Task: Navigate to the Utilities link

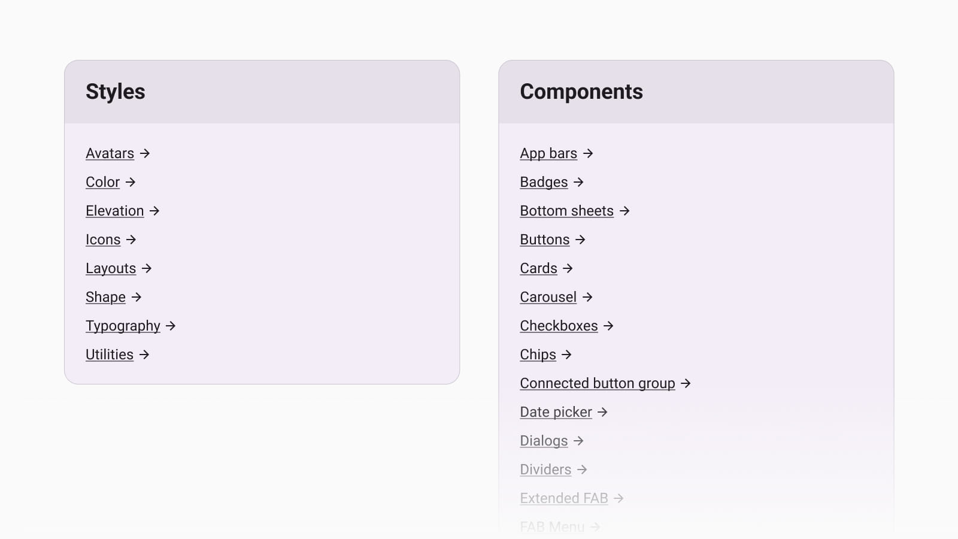Action: 110,355
